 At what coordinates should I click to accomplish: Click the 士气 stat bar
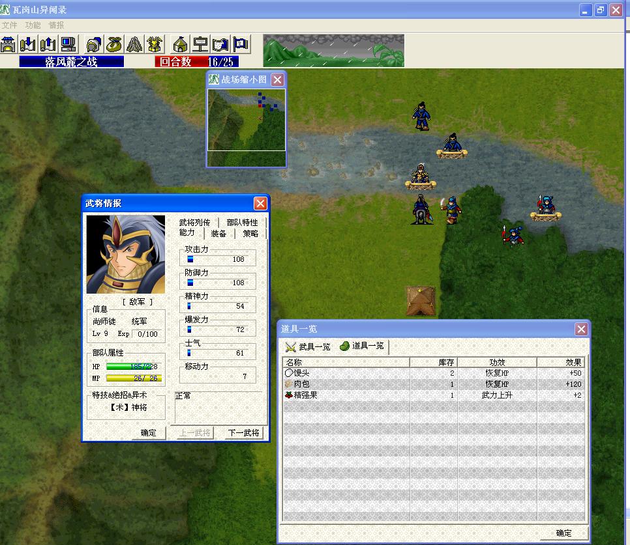coord(217,353)
